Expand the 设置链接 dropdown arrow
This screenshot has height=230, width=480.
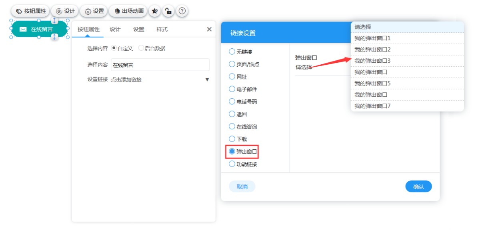(207, 79)
